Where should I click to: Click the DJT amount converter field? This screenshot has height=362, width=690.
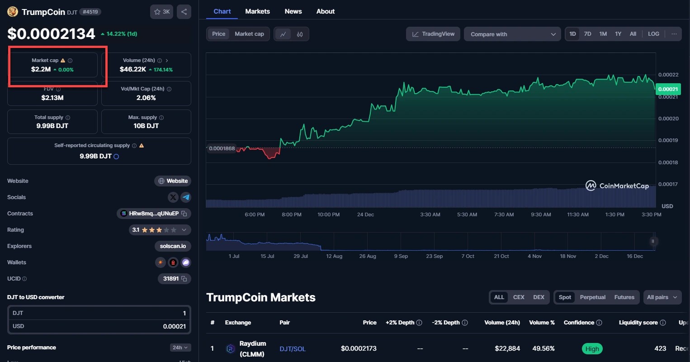pyautogui.click(x=99, y=313)
